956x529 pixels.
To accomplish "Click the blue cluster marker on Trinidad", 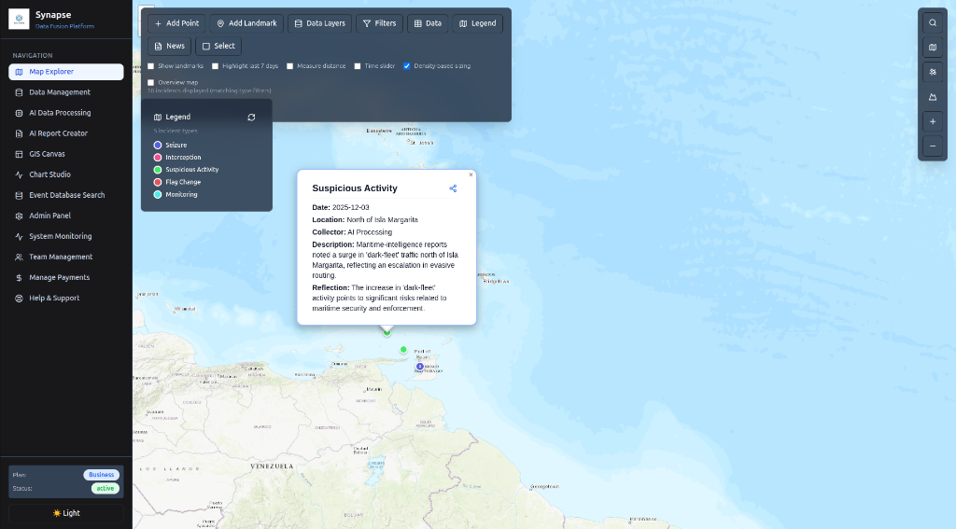I will [x=420, y=367].
